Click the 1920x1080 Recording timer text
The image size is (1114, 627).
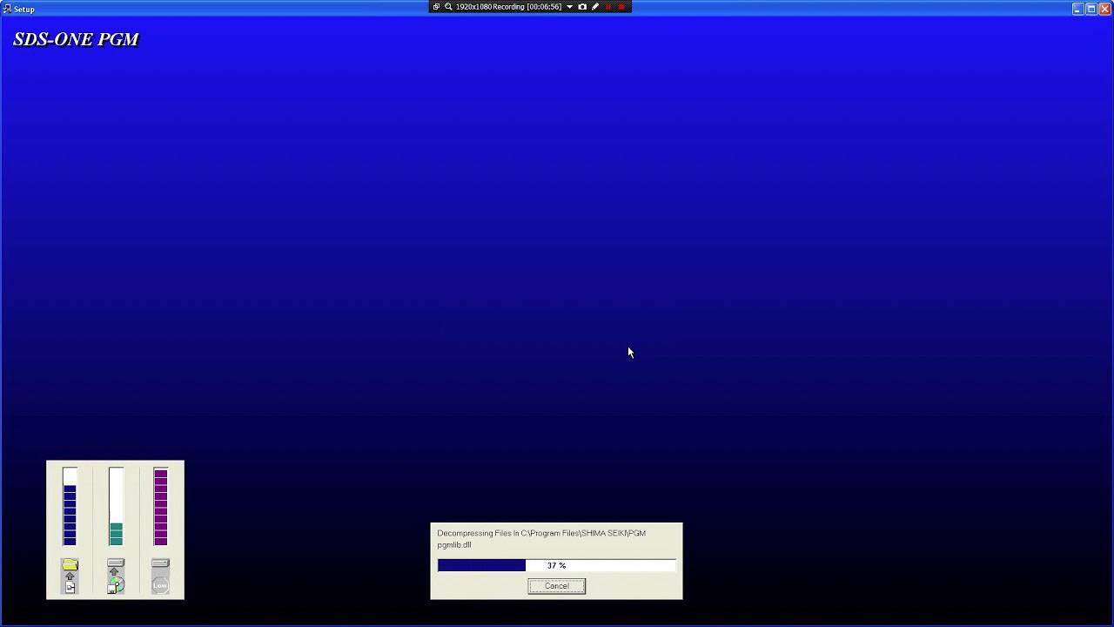pyautogui.click(x=508, y=7)
